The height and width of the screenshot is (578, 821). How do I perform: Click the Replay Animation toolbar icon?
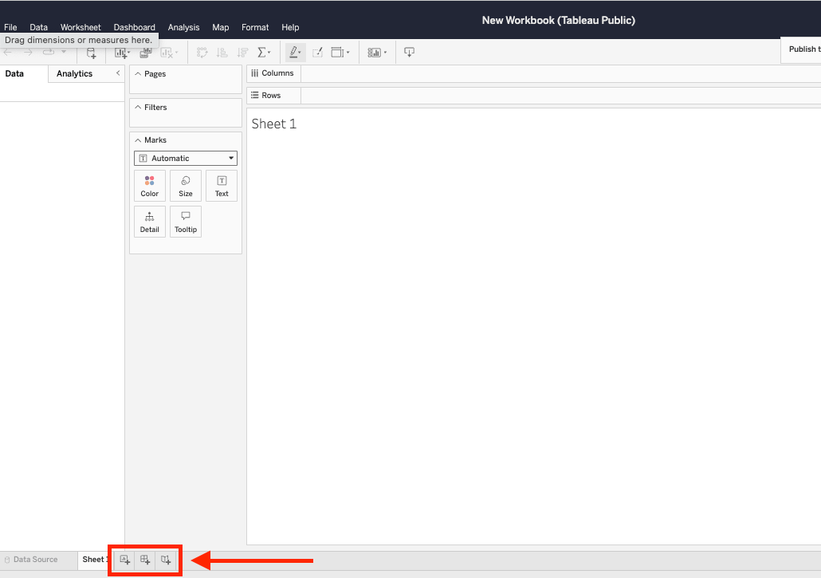[x=49, y=53]
